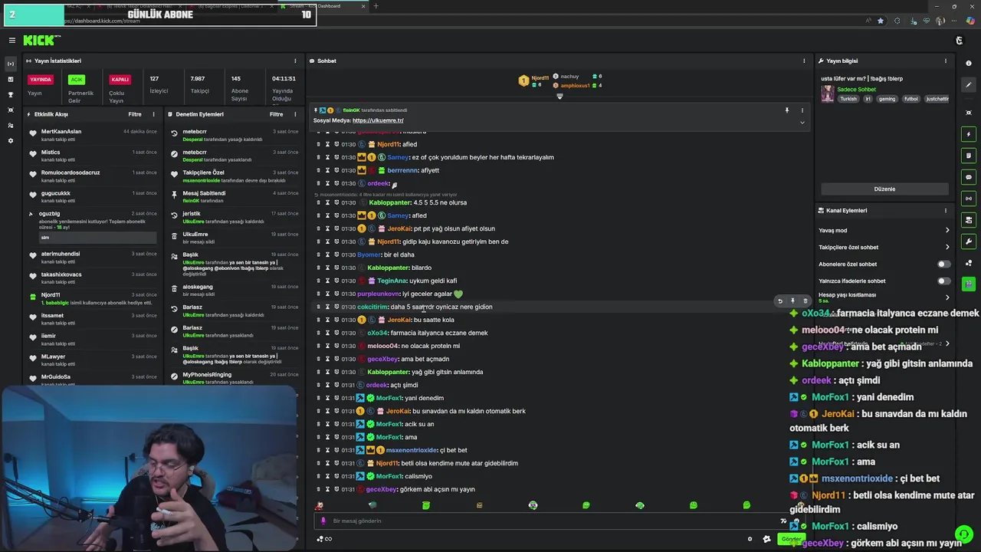Open the settings gear in the left sidebar
This screenshot has width=981, height=552.
pyautogui.click(x=11, y=140)
